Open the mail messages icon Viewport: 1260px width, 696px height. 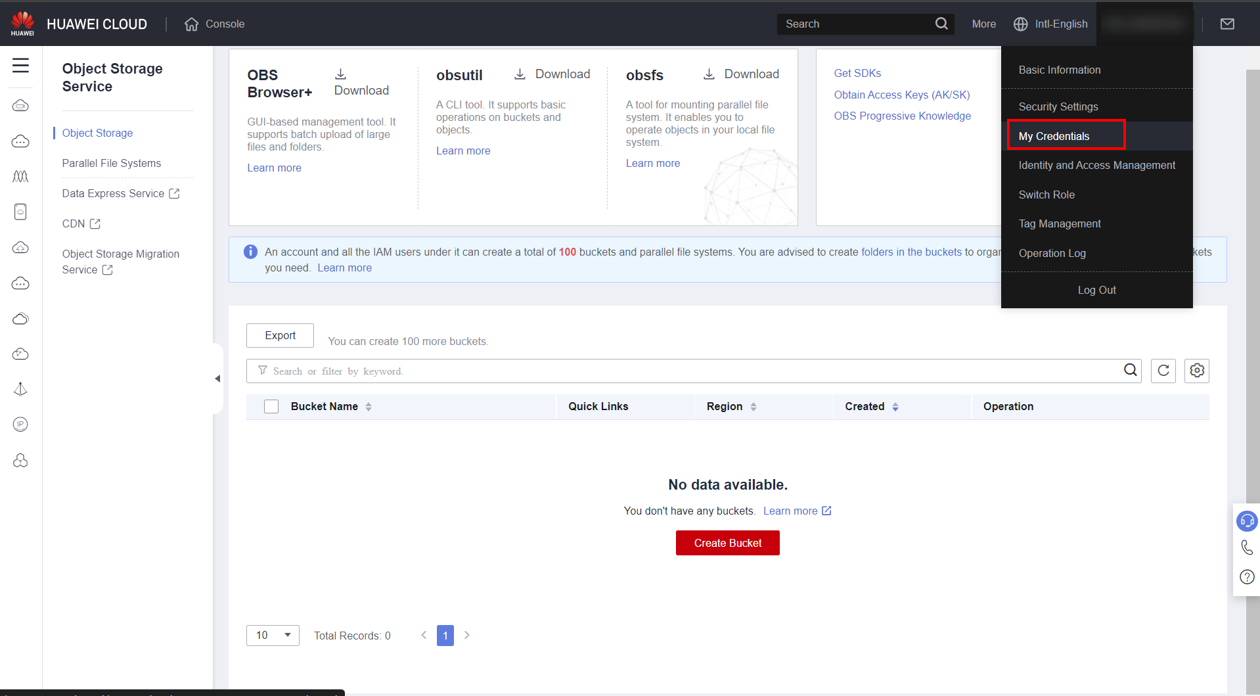coord(1226,24)
